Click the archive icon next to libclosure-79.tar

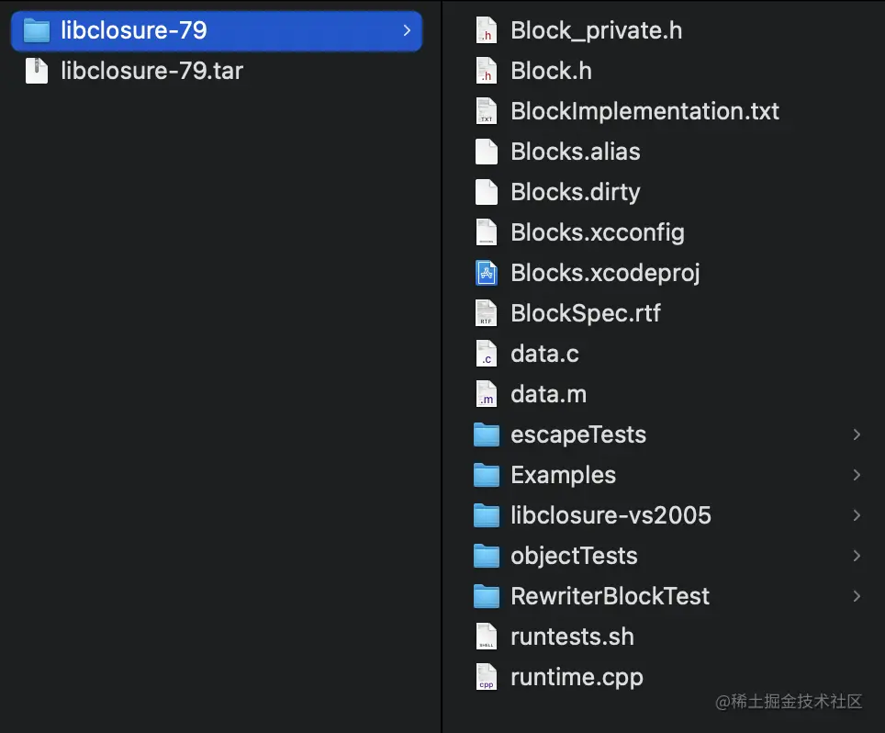pyautogui.click(x=38, y=70)
